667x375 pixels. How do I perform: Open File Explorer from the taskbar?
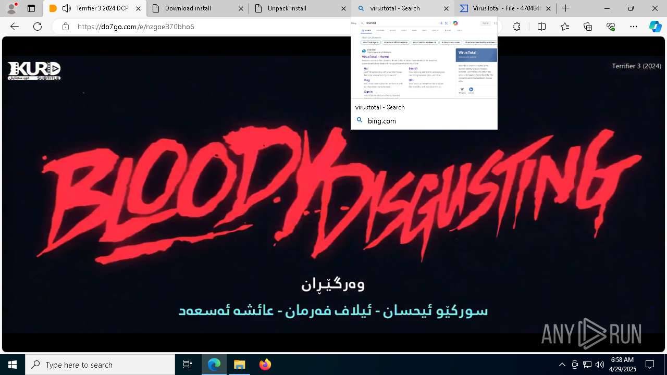point(239,365)
